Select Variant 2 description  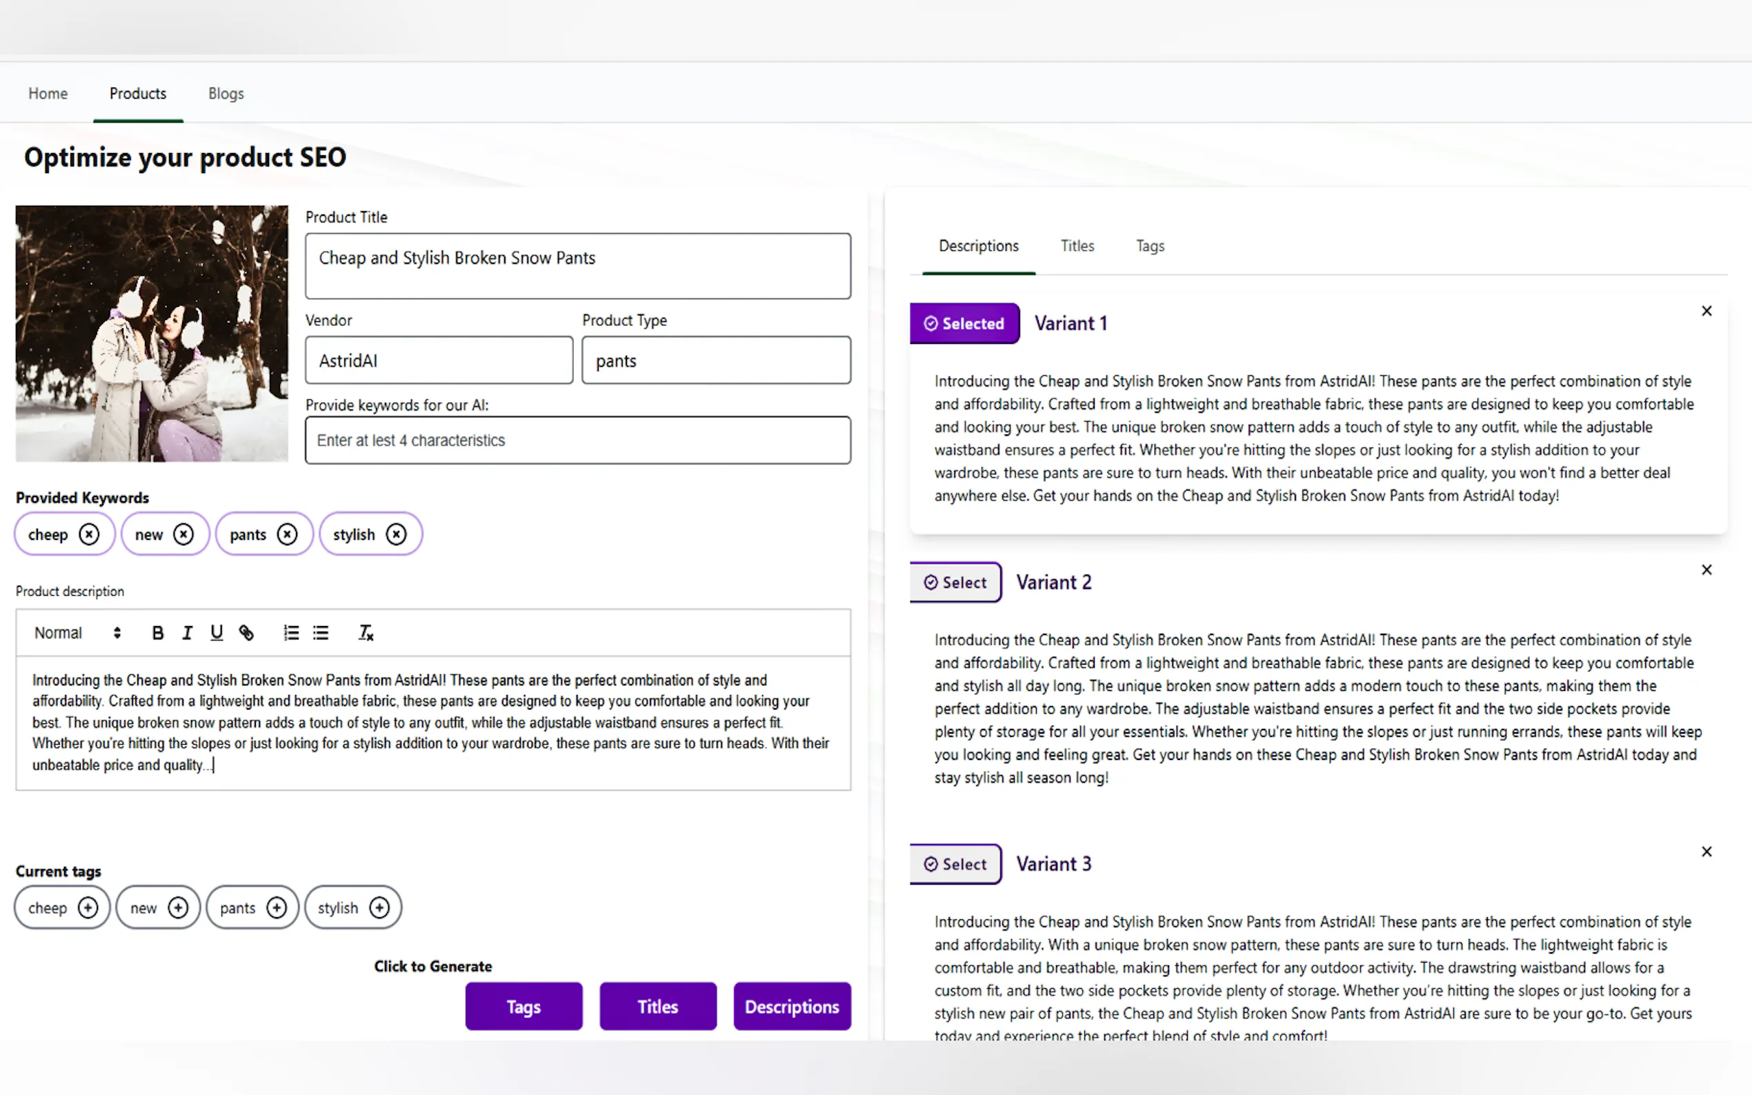[x=955, y=582]
